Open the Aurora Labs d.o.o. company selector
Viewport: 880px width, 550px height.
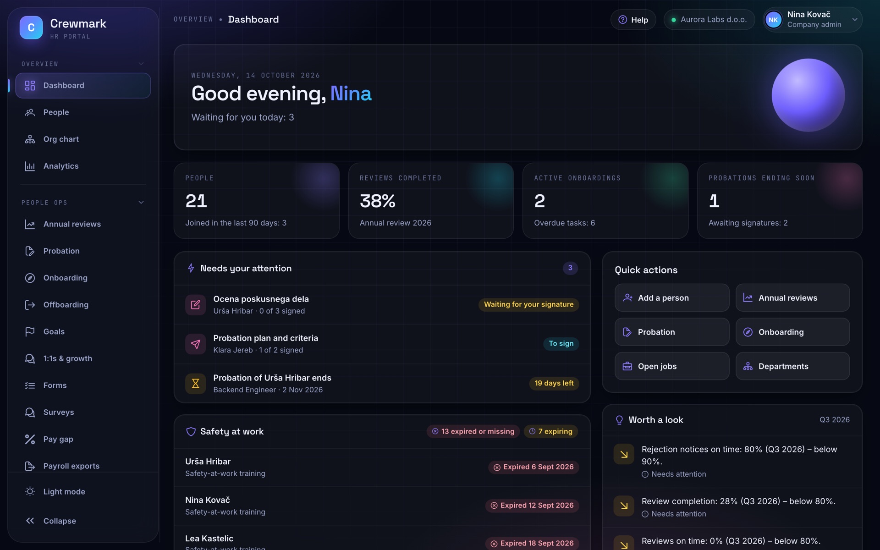point(709,20)
